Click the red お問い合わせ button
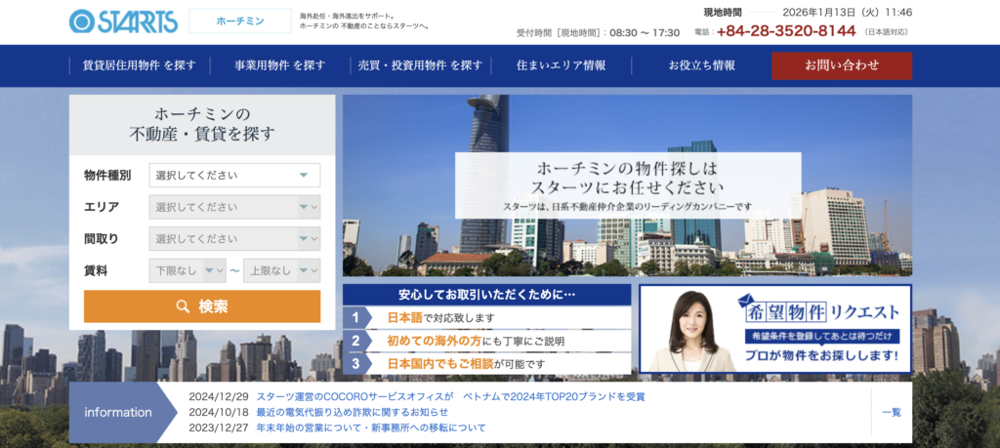 842,65
